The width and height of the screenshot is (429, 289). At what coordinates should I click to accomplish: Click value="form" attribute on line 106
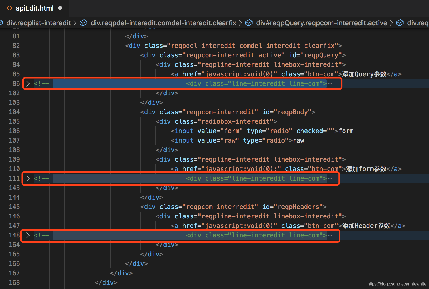pos(220,131)
